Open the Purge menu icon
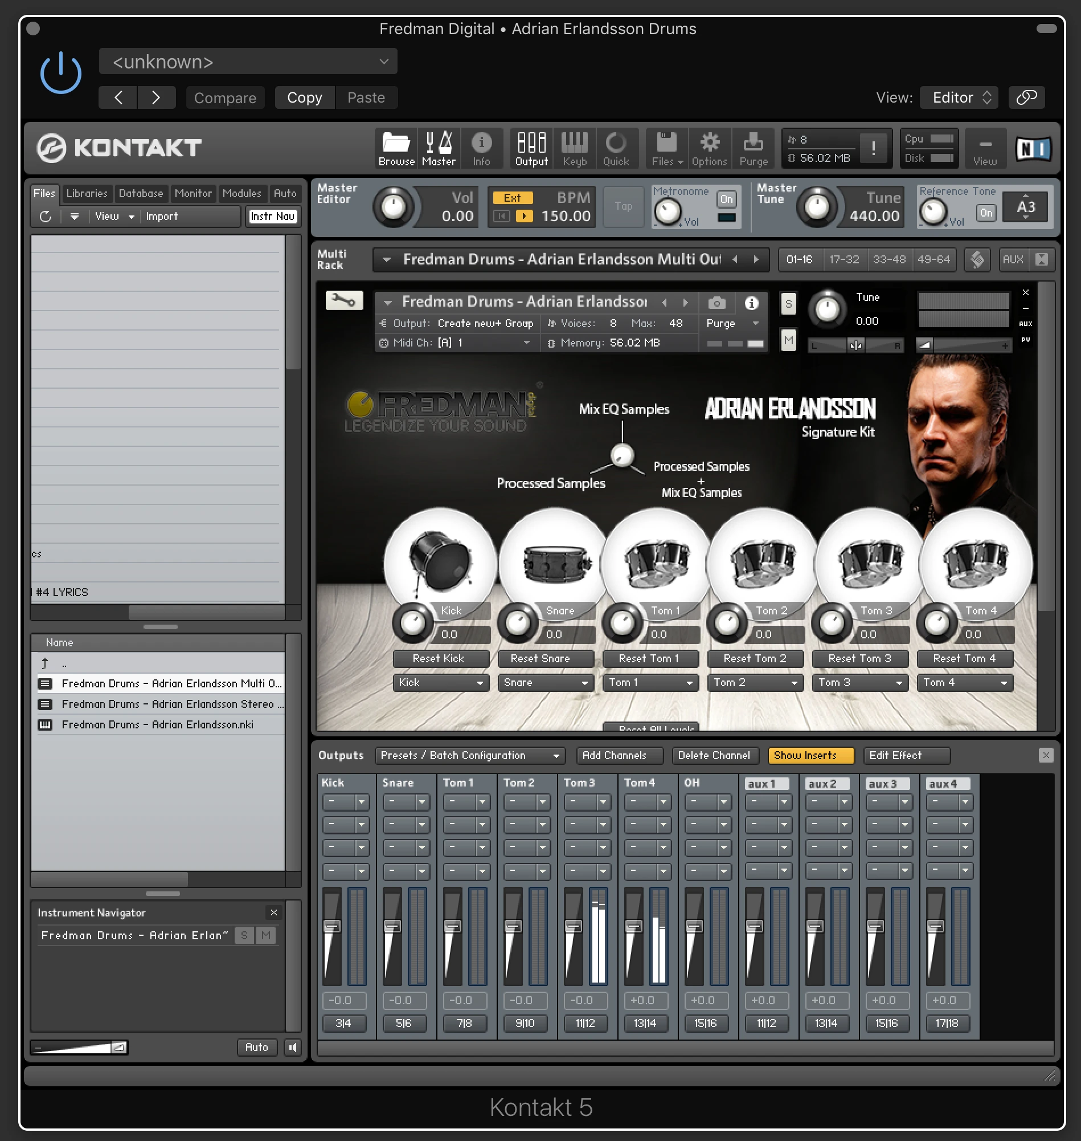This screenshot has width=1081, height=1141. [x=753, y=149]
